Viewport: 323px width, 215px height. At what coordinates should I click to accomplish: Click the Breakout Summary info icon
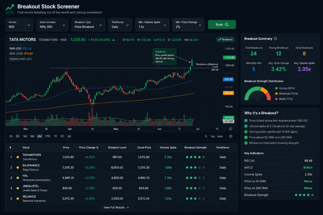point(275,39)
